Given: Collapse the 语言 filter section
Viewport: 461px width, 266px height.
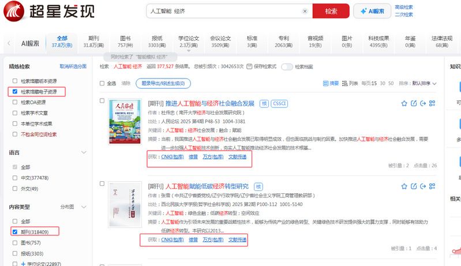Looking at the screenshot, I should point(84,152).
